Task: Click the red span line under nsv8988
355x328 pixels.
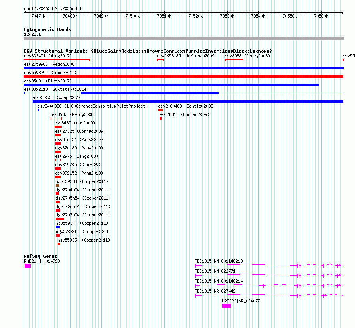Action: click(234, 60)
